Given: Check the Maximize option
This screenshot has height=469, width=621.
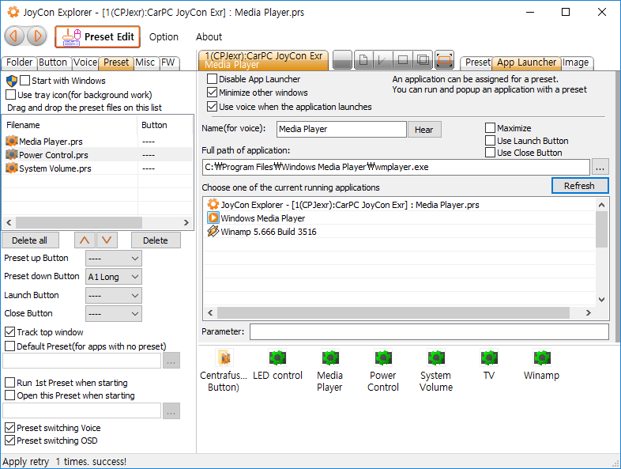Looking at the screenshot, I should [491, 128].
